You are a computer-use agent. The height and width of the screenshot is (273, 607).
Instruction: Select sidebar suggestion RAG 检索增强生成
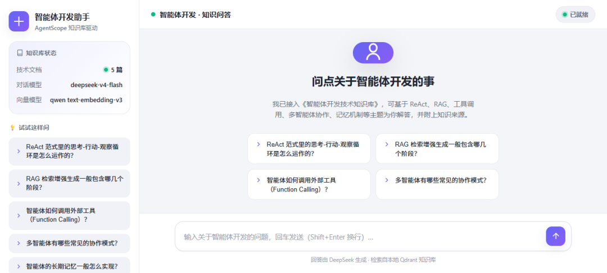(x=69, y=183)
